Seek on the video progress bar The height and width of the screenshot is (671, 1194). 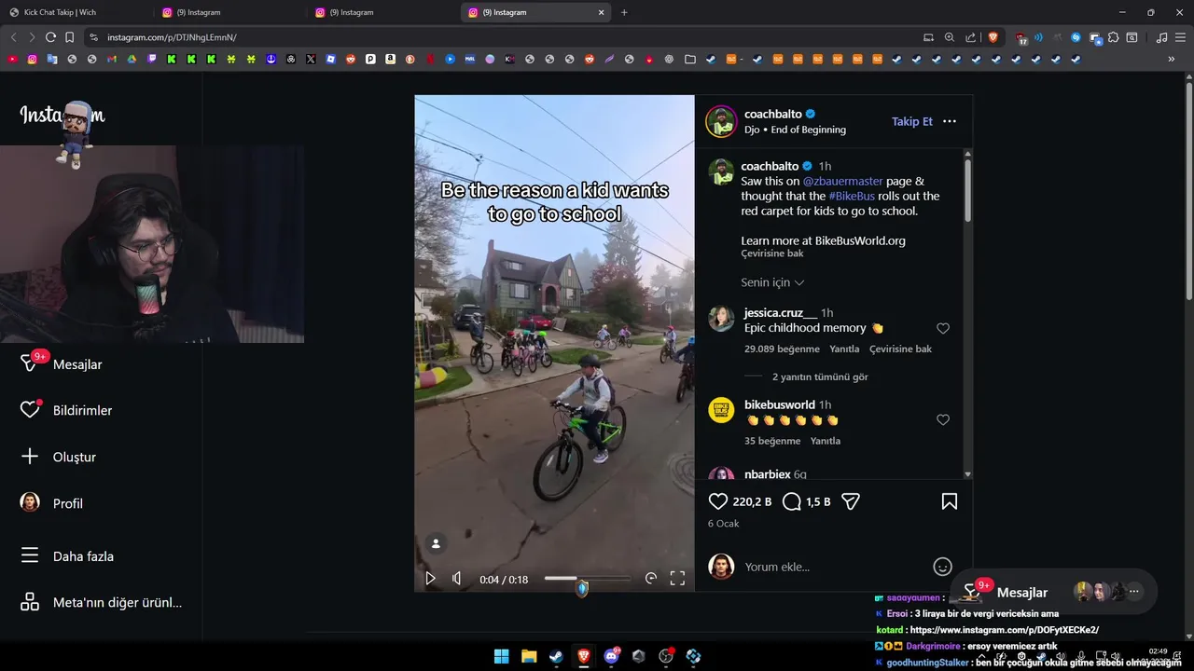588,579
